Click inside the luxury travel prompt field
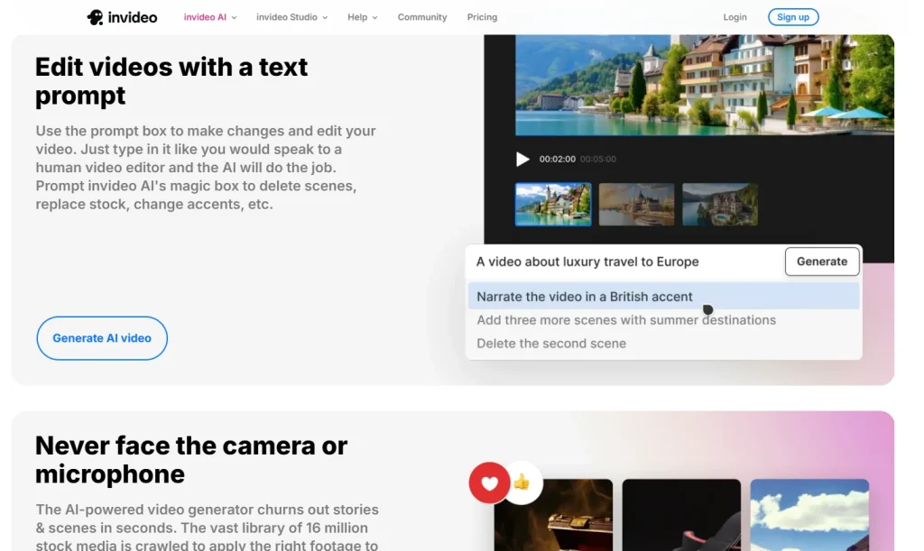Screen dimensions: 924x551 pos(587,262)
